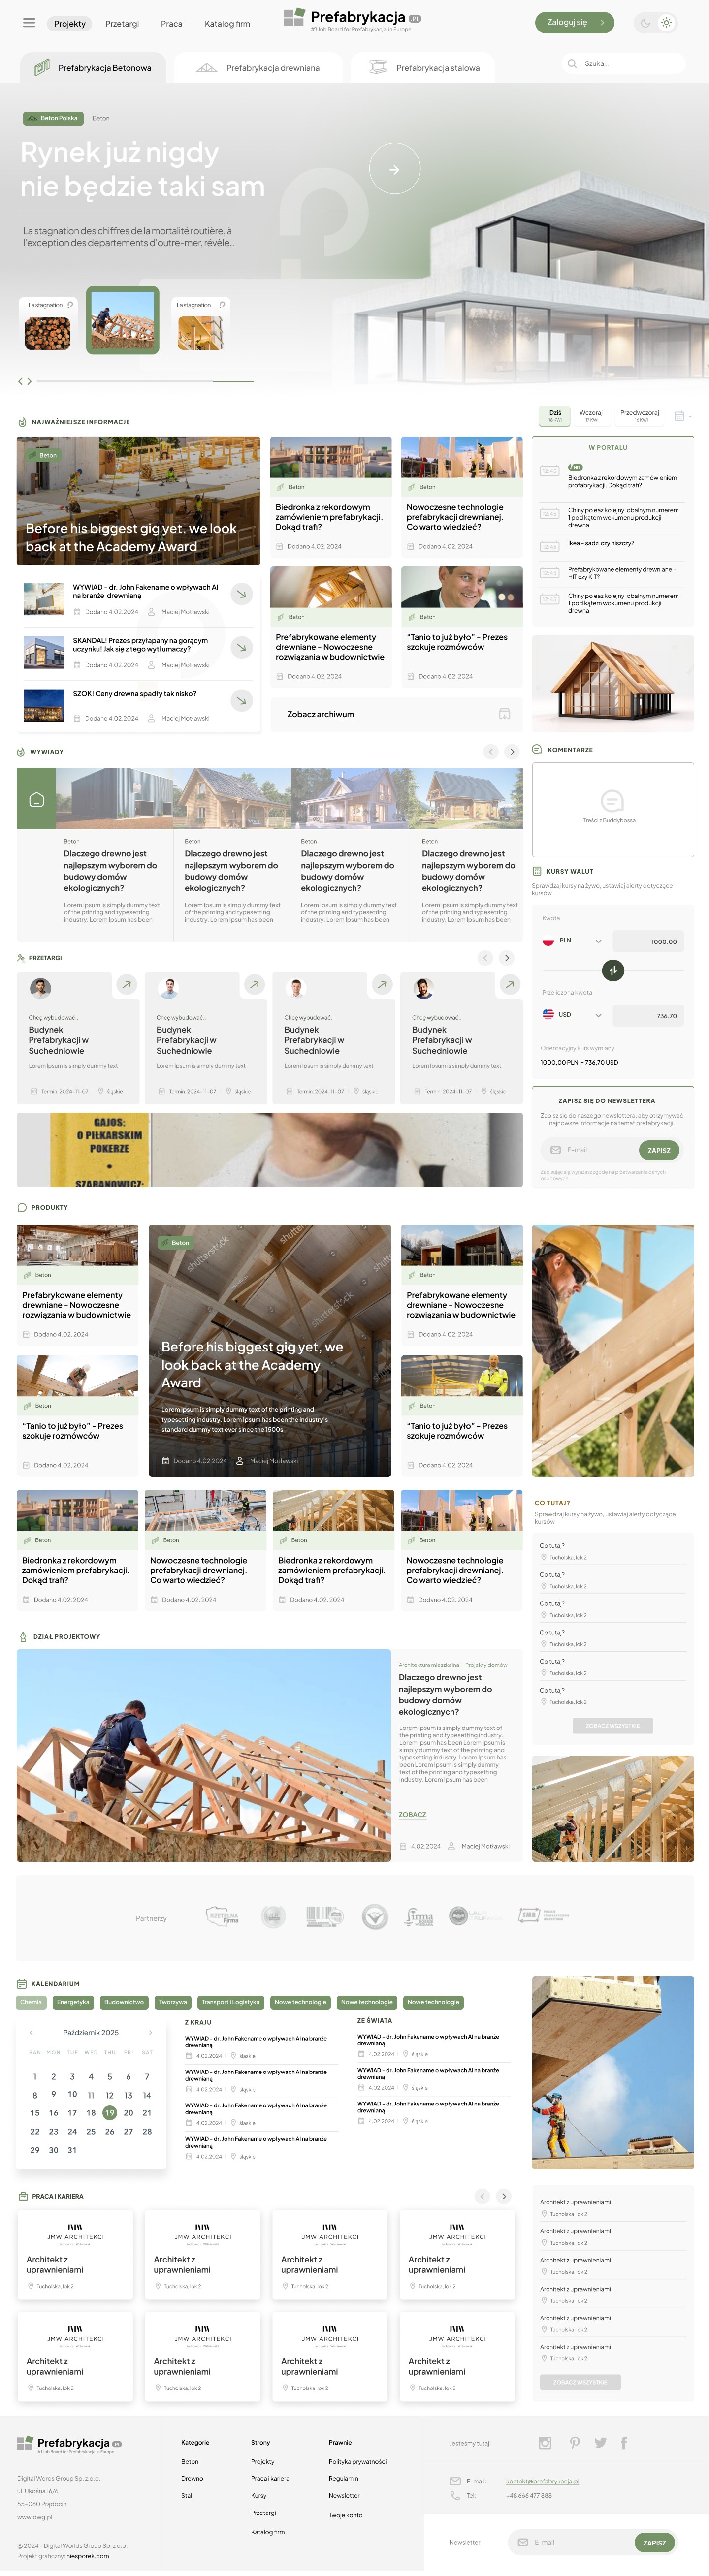Click the Szukaj search field
The image size is (709, 2576).
[623, 64]
